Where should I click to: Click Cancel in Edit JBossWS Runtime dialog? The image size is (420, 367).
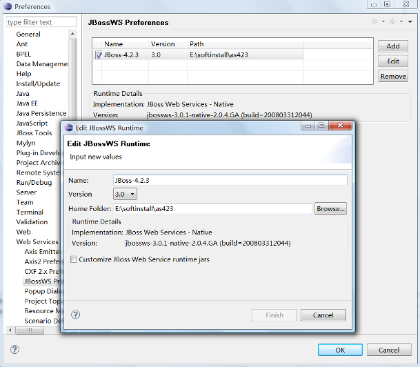(x=323, y=315)
